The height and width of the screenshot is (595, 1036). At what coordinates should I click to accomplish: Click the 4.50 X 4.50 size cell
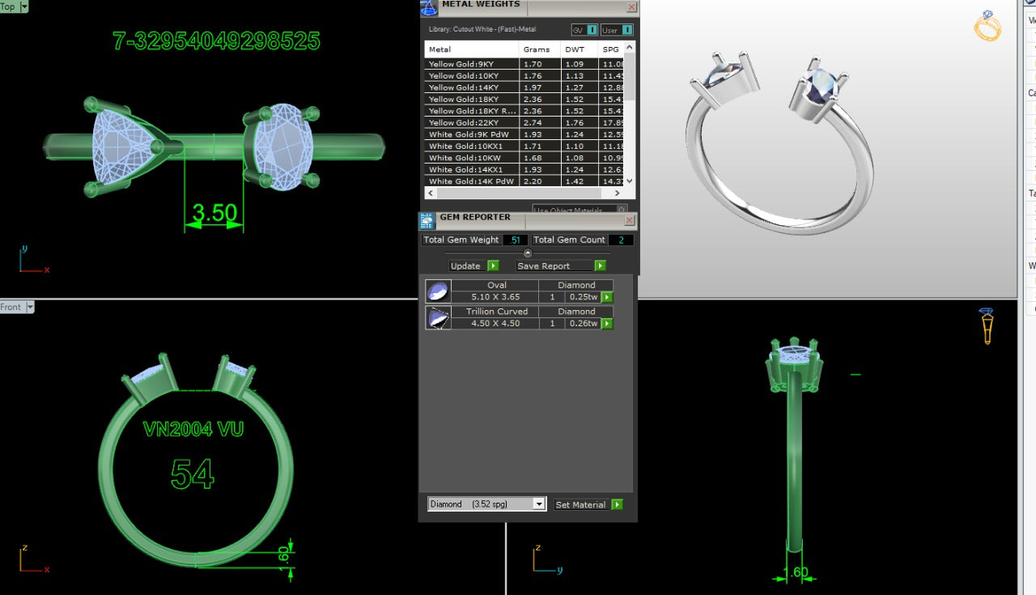click(495, 323)
